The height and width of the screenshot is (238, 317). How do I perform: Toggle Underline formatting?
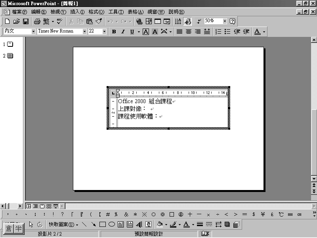tap(132, 32)
